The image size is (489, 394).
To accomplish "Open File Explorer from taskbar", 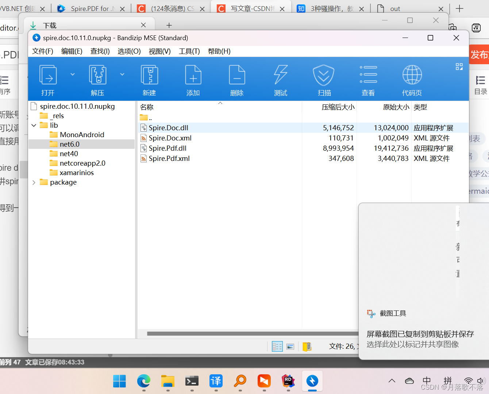I will (168, 381).
